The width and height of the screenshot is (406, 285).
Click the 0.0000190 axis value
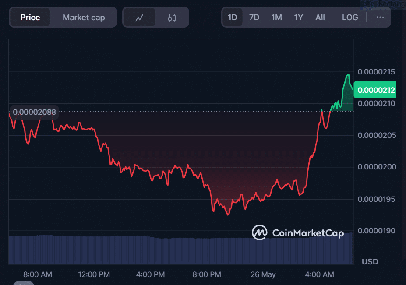click(376, 231)
